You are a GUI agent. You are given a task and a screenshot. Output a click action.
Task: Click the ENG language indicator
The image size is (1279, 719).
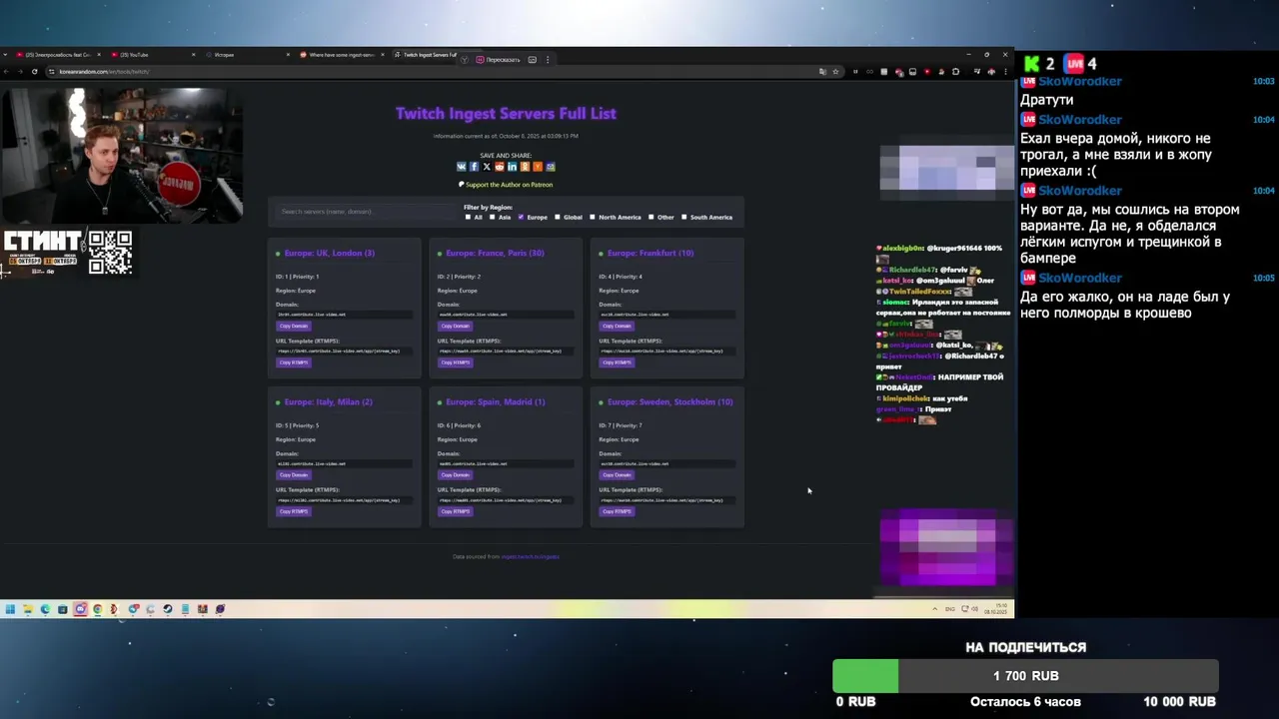950,609
